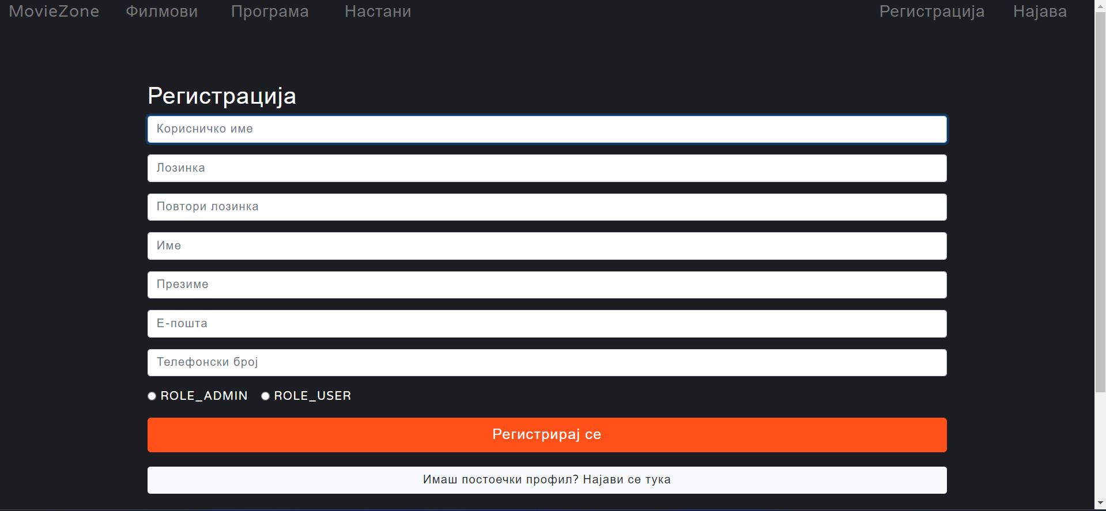Click the Најави се тука login button

click(546, 480)
